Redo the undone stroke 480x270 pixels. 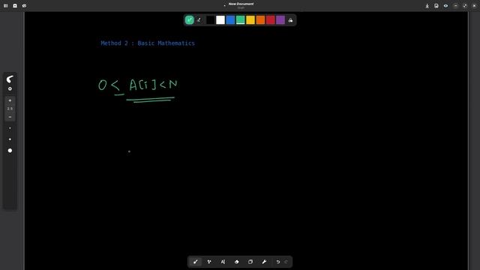point(286,262)
